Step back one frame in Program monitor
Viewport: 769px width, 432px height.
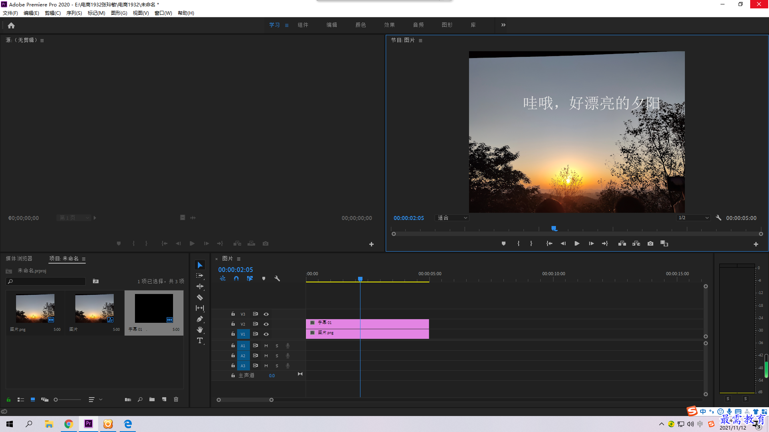[x=563, y=244]
